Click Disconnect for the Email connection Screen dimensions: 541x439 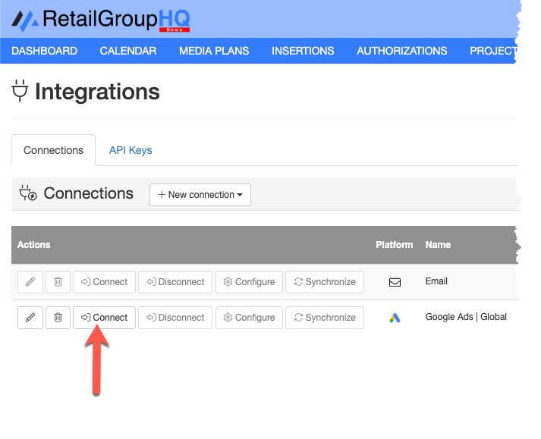pos(175,282)
